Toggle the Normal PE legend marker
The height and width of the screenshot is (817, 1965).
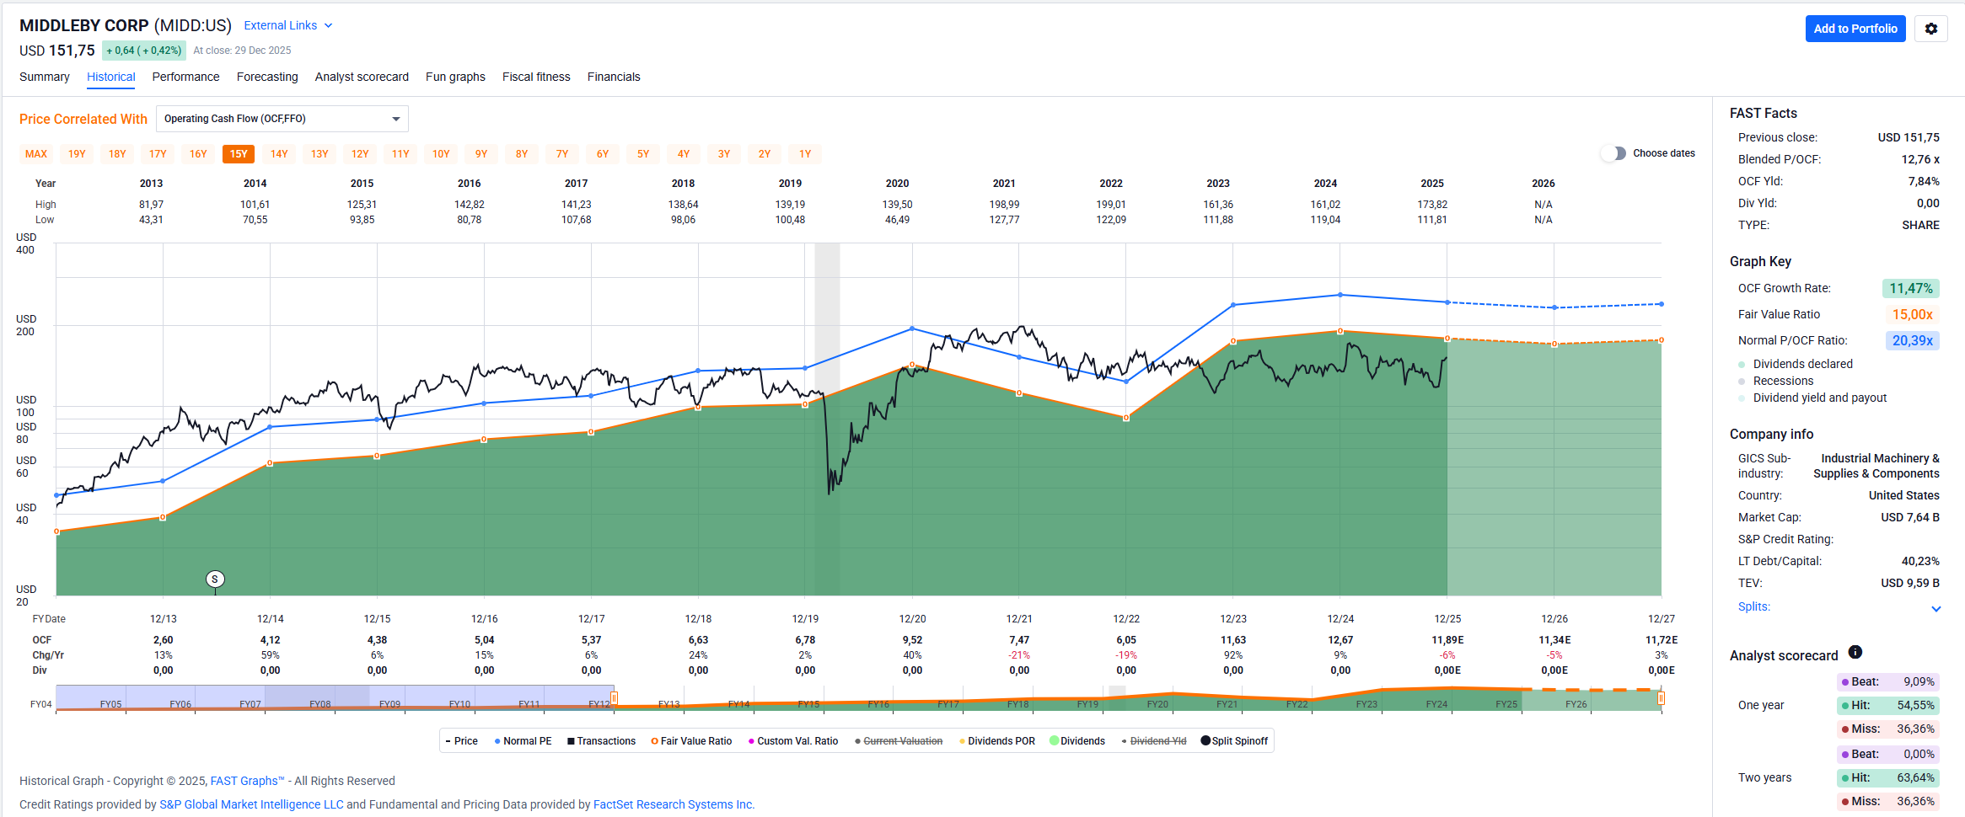click(497, 741)
